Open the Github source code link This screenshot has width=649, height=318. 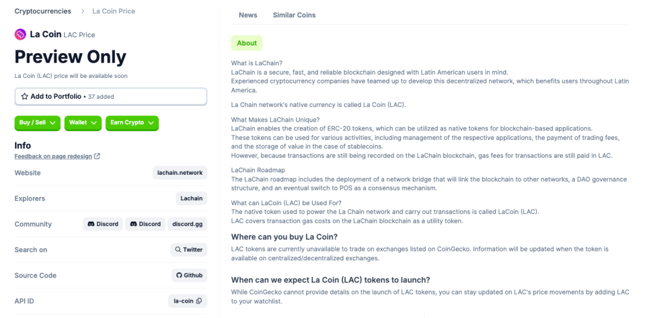pos(190,276)
